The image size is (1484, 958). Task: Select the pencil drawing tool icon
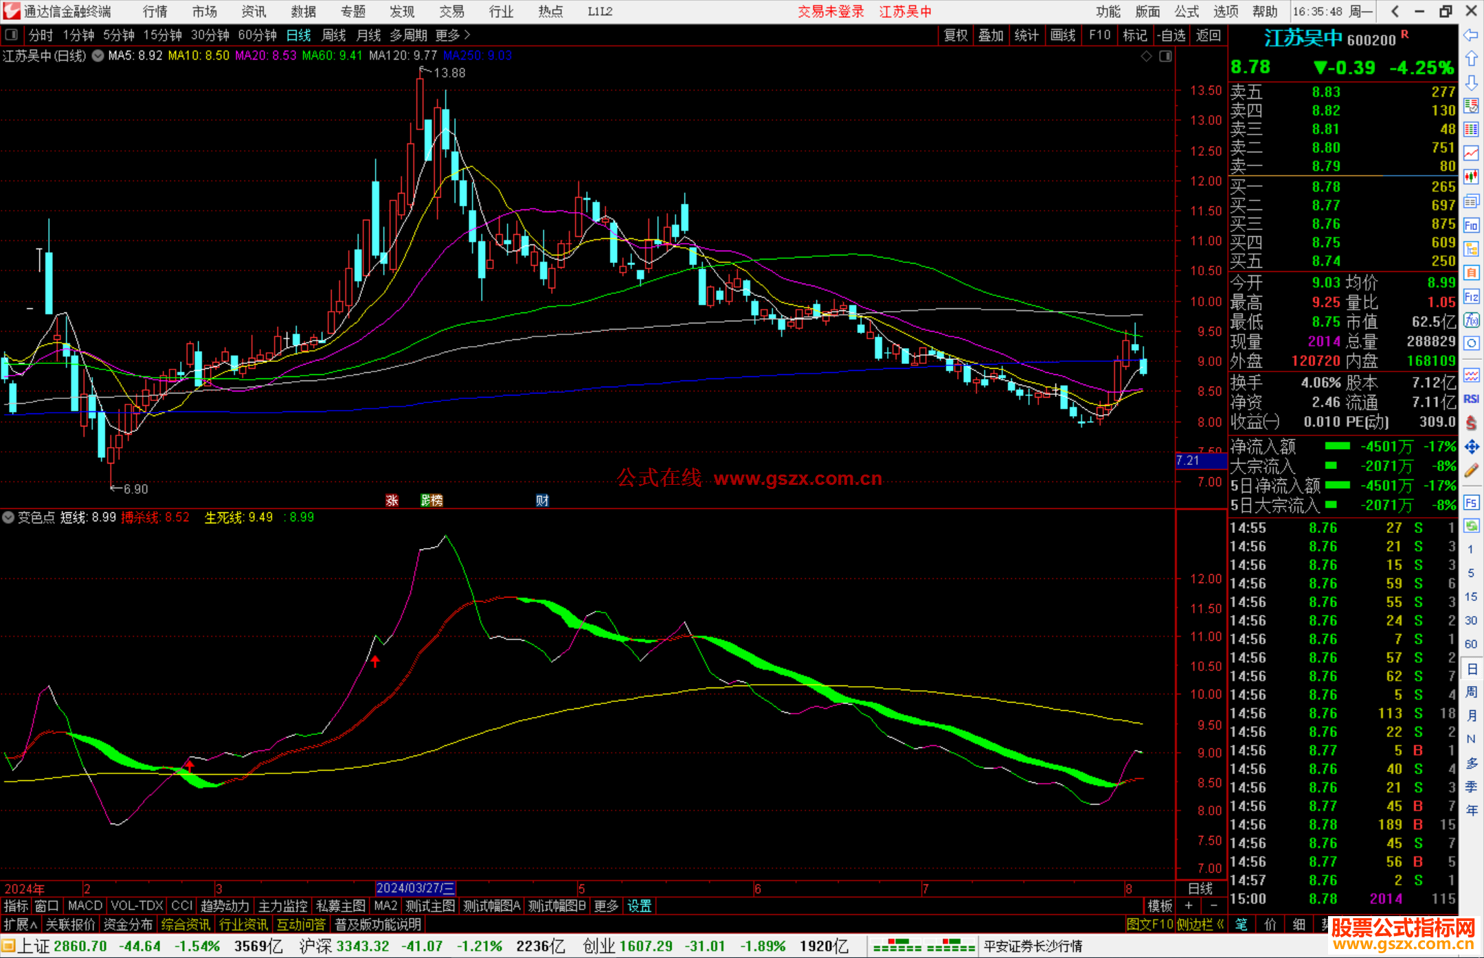tap(1471, 470)
